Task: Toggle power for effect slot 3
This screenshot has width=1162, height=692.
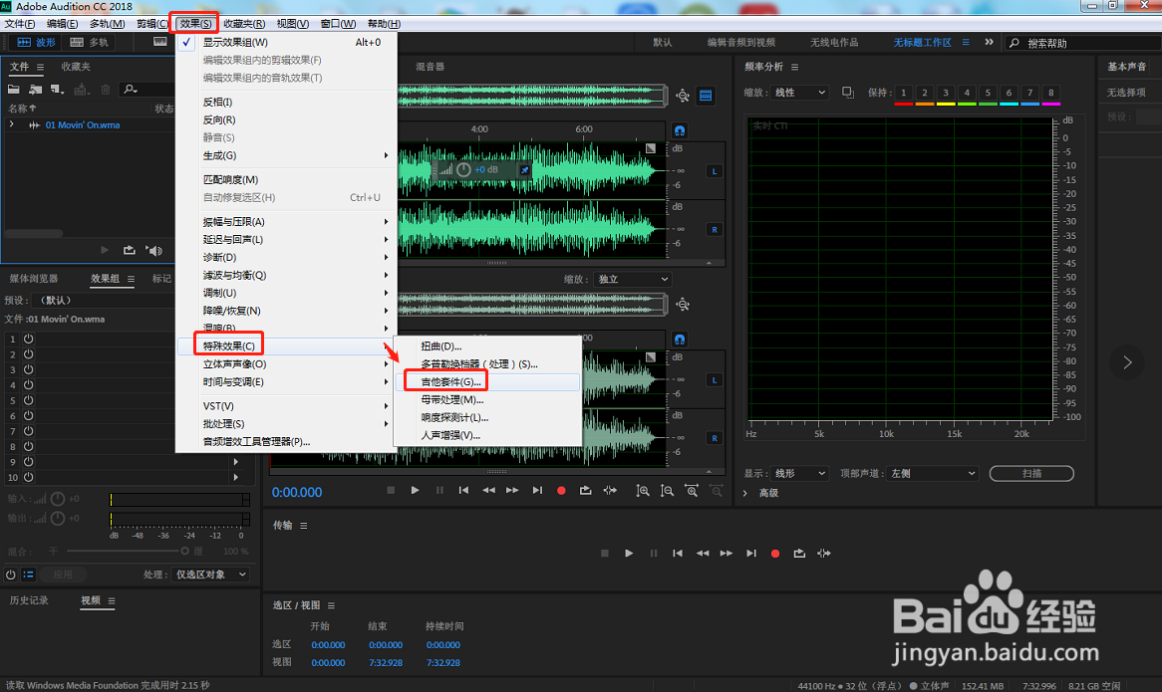Action: click(x=28, y=369)
